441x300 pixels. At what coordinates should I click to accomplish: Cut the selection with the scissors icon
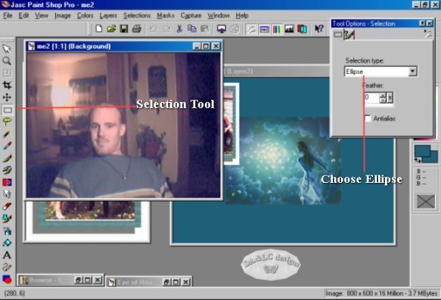(x=179, y=29)
